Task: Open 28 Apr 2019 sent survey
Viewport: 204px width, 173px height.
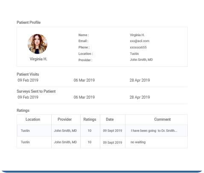Action: pos(140,97)
